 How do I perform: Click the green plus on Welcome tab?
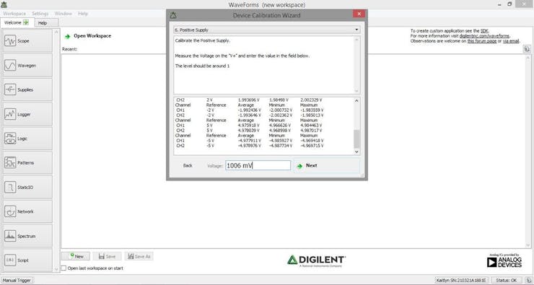[26, 22]
